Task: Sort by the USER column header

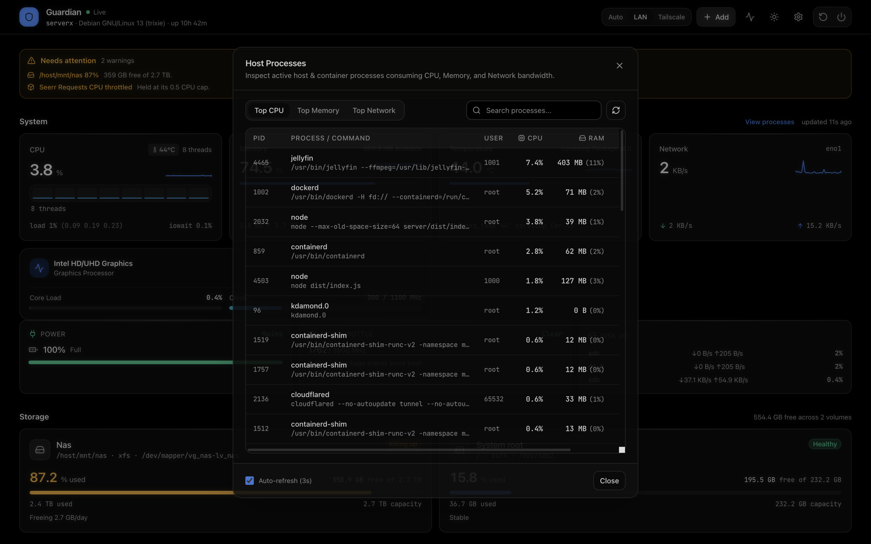Action: [494, 138]
